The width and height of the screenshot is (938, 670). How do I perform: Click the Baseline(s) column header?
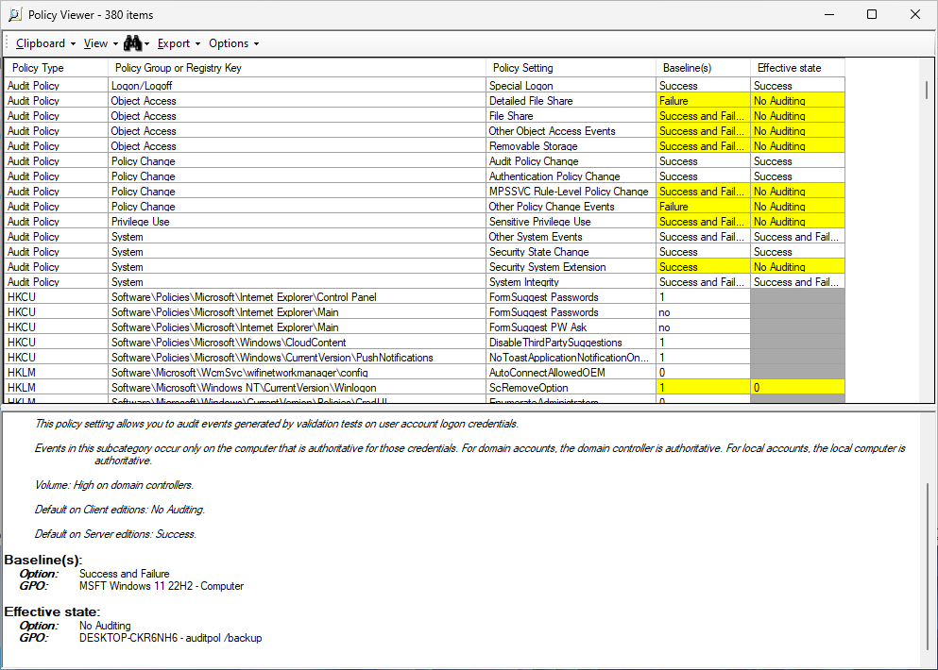703,68
